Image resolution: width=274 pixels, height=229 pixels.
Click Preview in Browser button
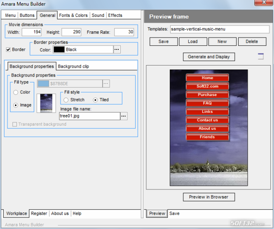(209, 197)
